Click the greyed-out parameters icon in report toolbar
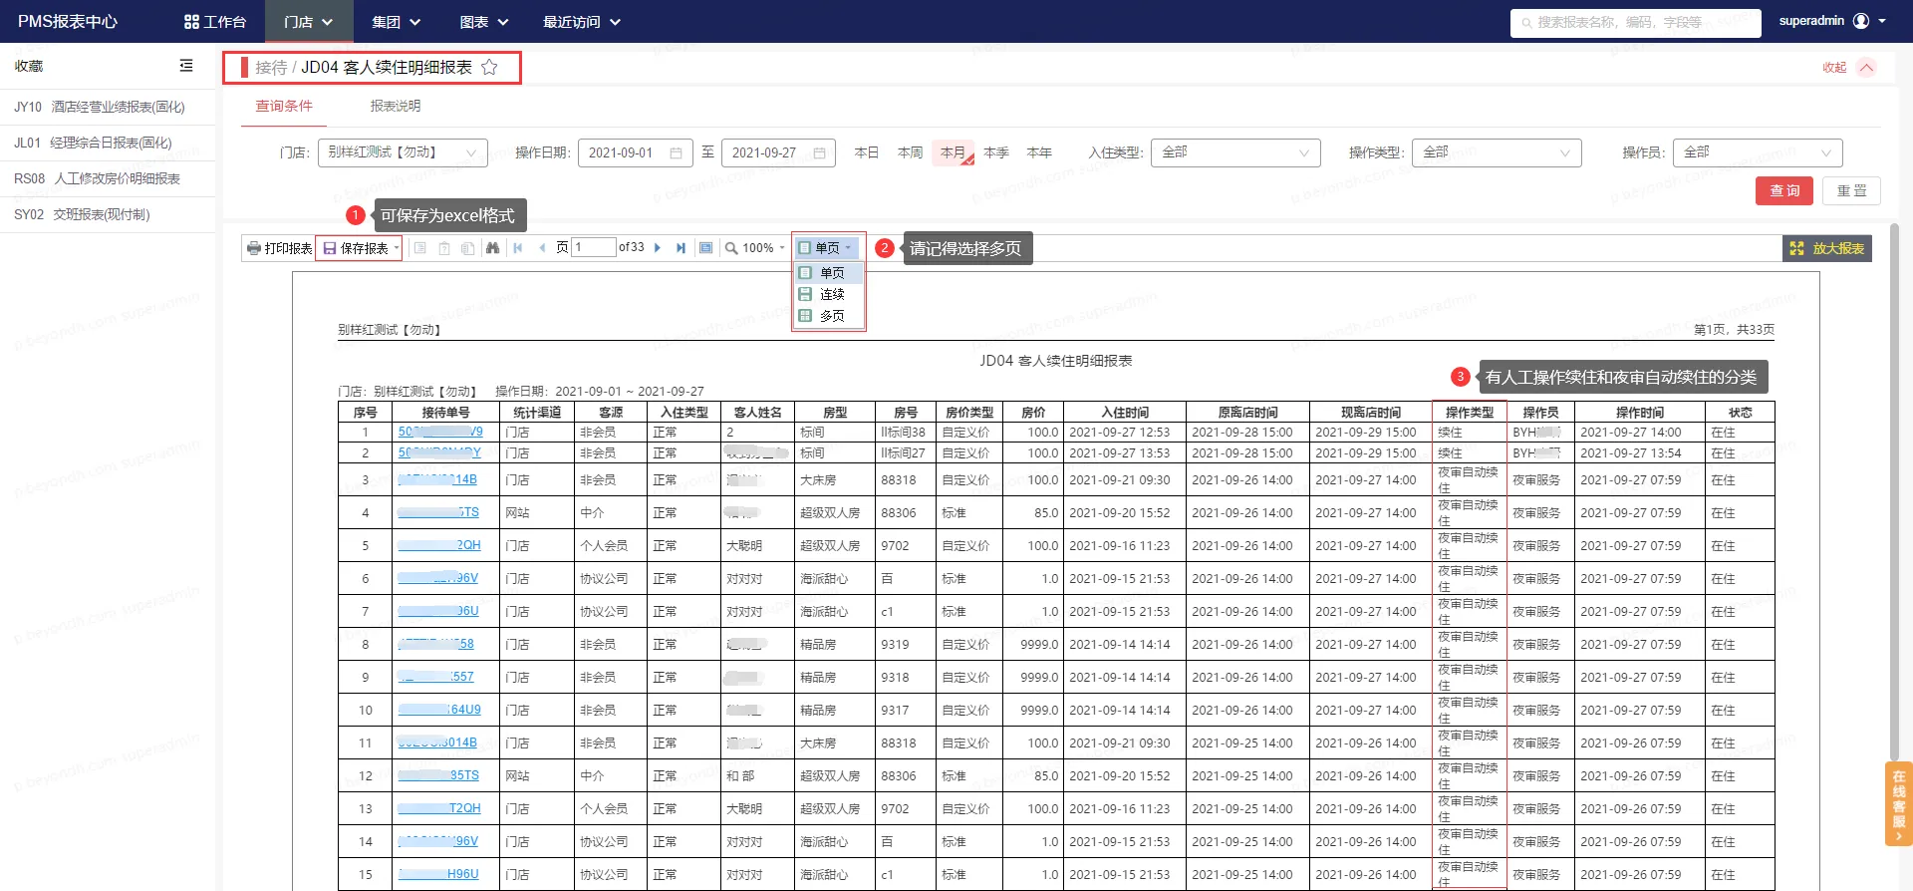This screenshot has height=891, width=1913. click(x=444, y=248)
